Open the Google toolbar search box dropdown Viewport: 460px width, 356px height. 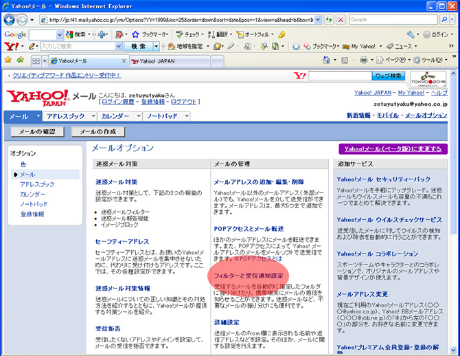[60, 34]
